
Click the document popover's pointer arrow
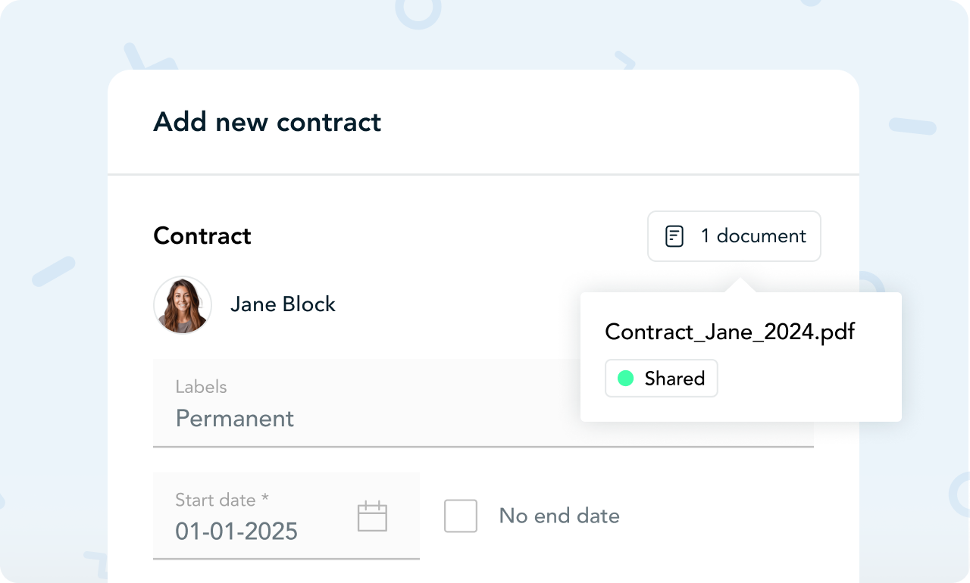coord(740,285)
